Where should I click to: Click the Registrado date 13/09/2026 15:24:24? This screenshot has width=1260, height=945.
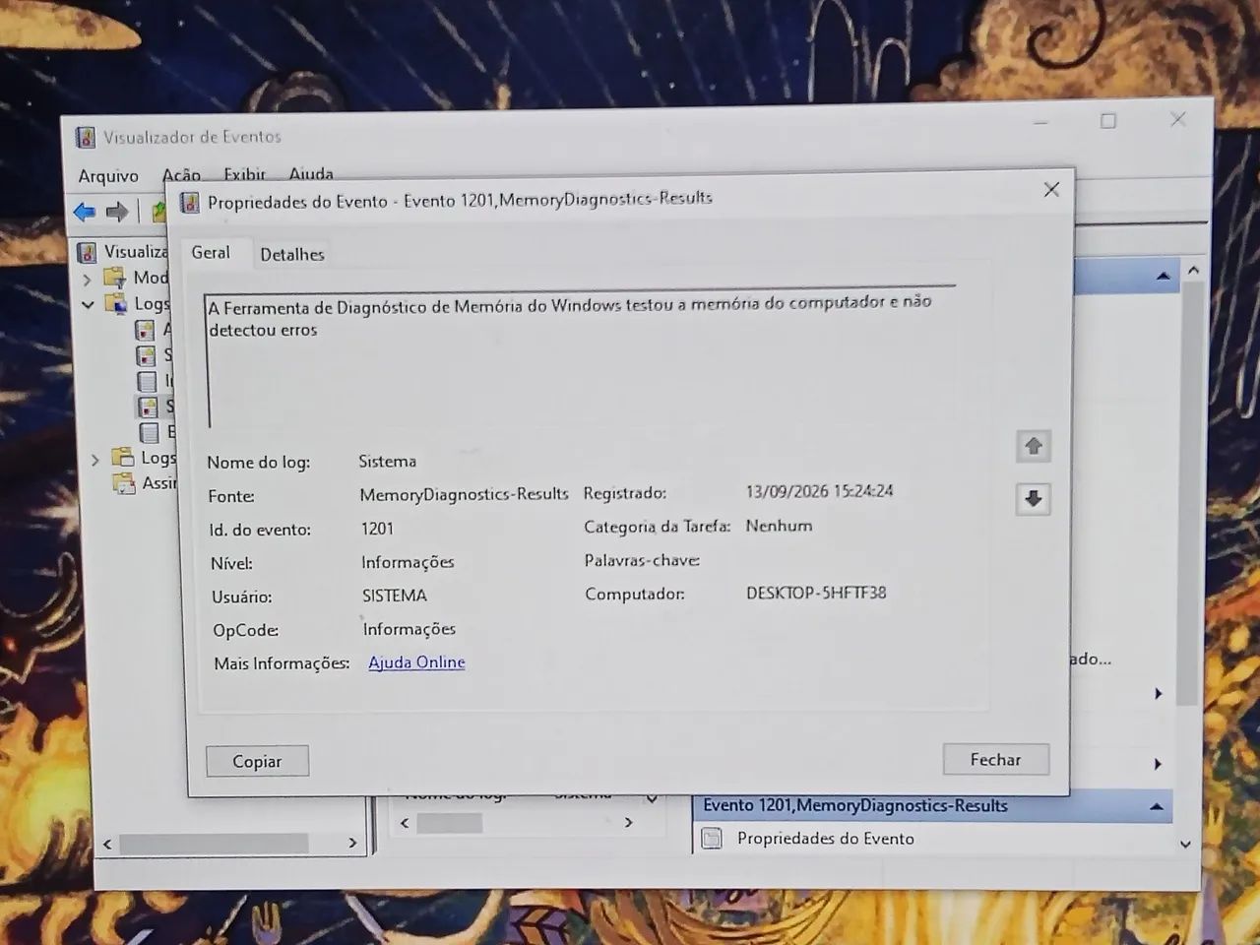click(x=819, y=491)
